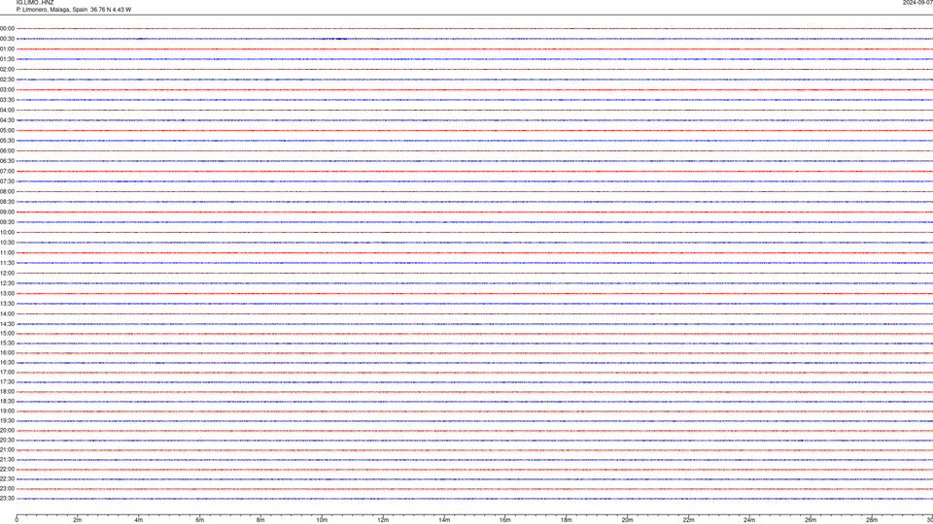The image size is (933, 524).
Task: Click the 02:30 row label
Action: tap(7, 80)
